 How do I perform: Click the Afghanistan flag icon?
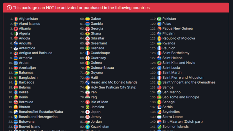point(16,19)
